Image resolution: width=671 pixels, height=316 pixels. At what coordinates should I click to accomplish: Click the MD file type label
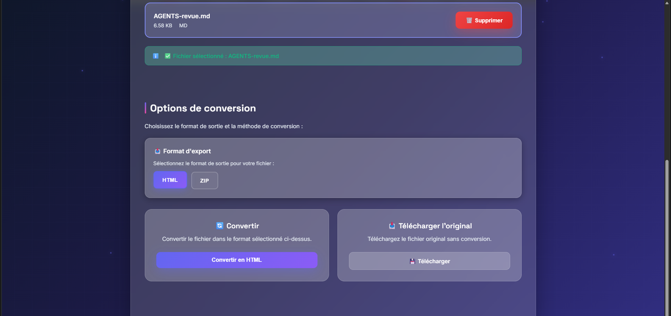(183, 26)
